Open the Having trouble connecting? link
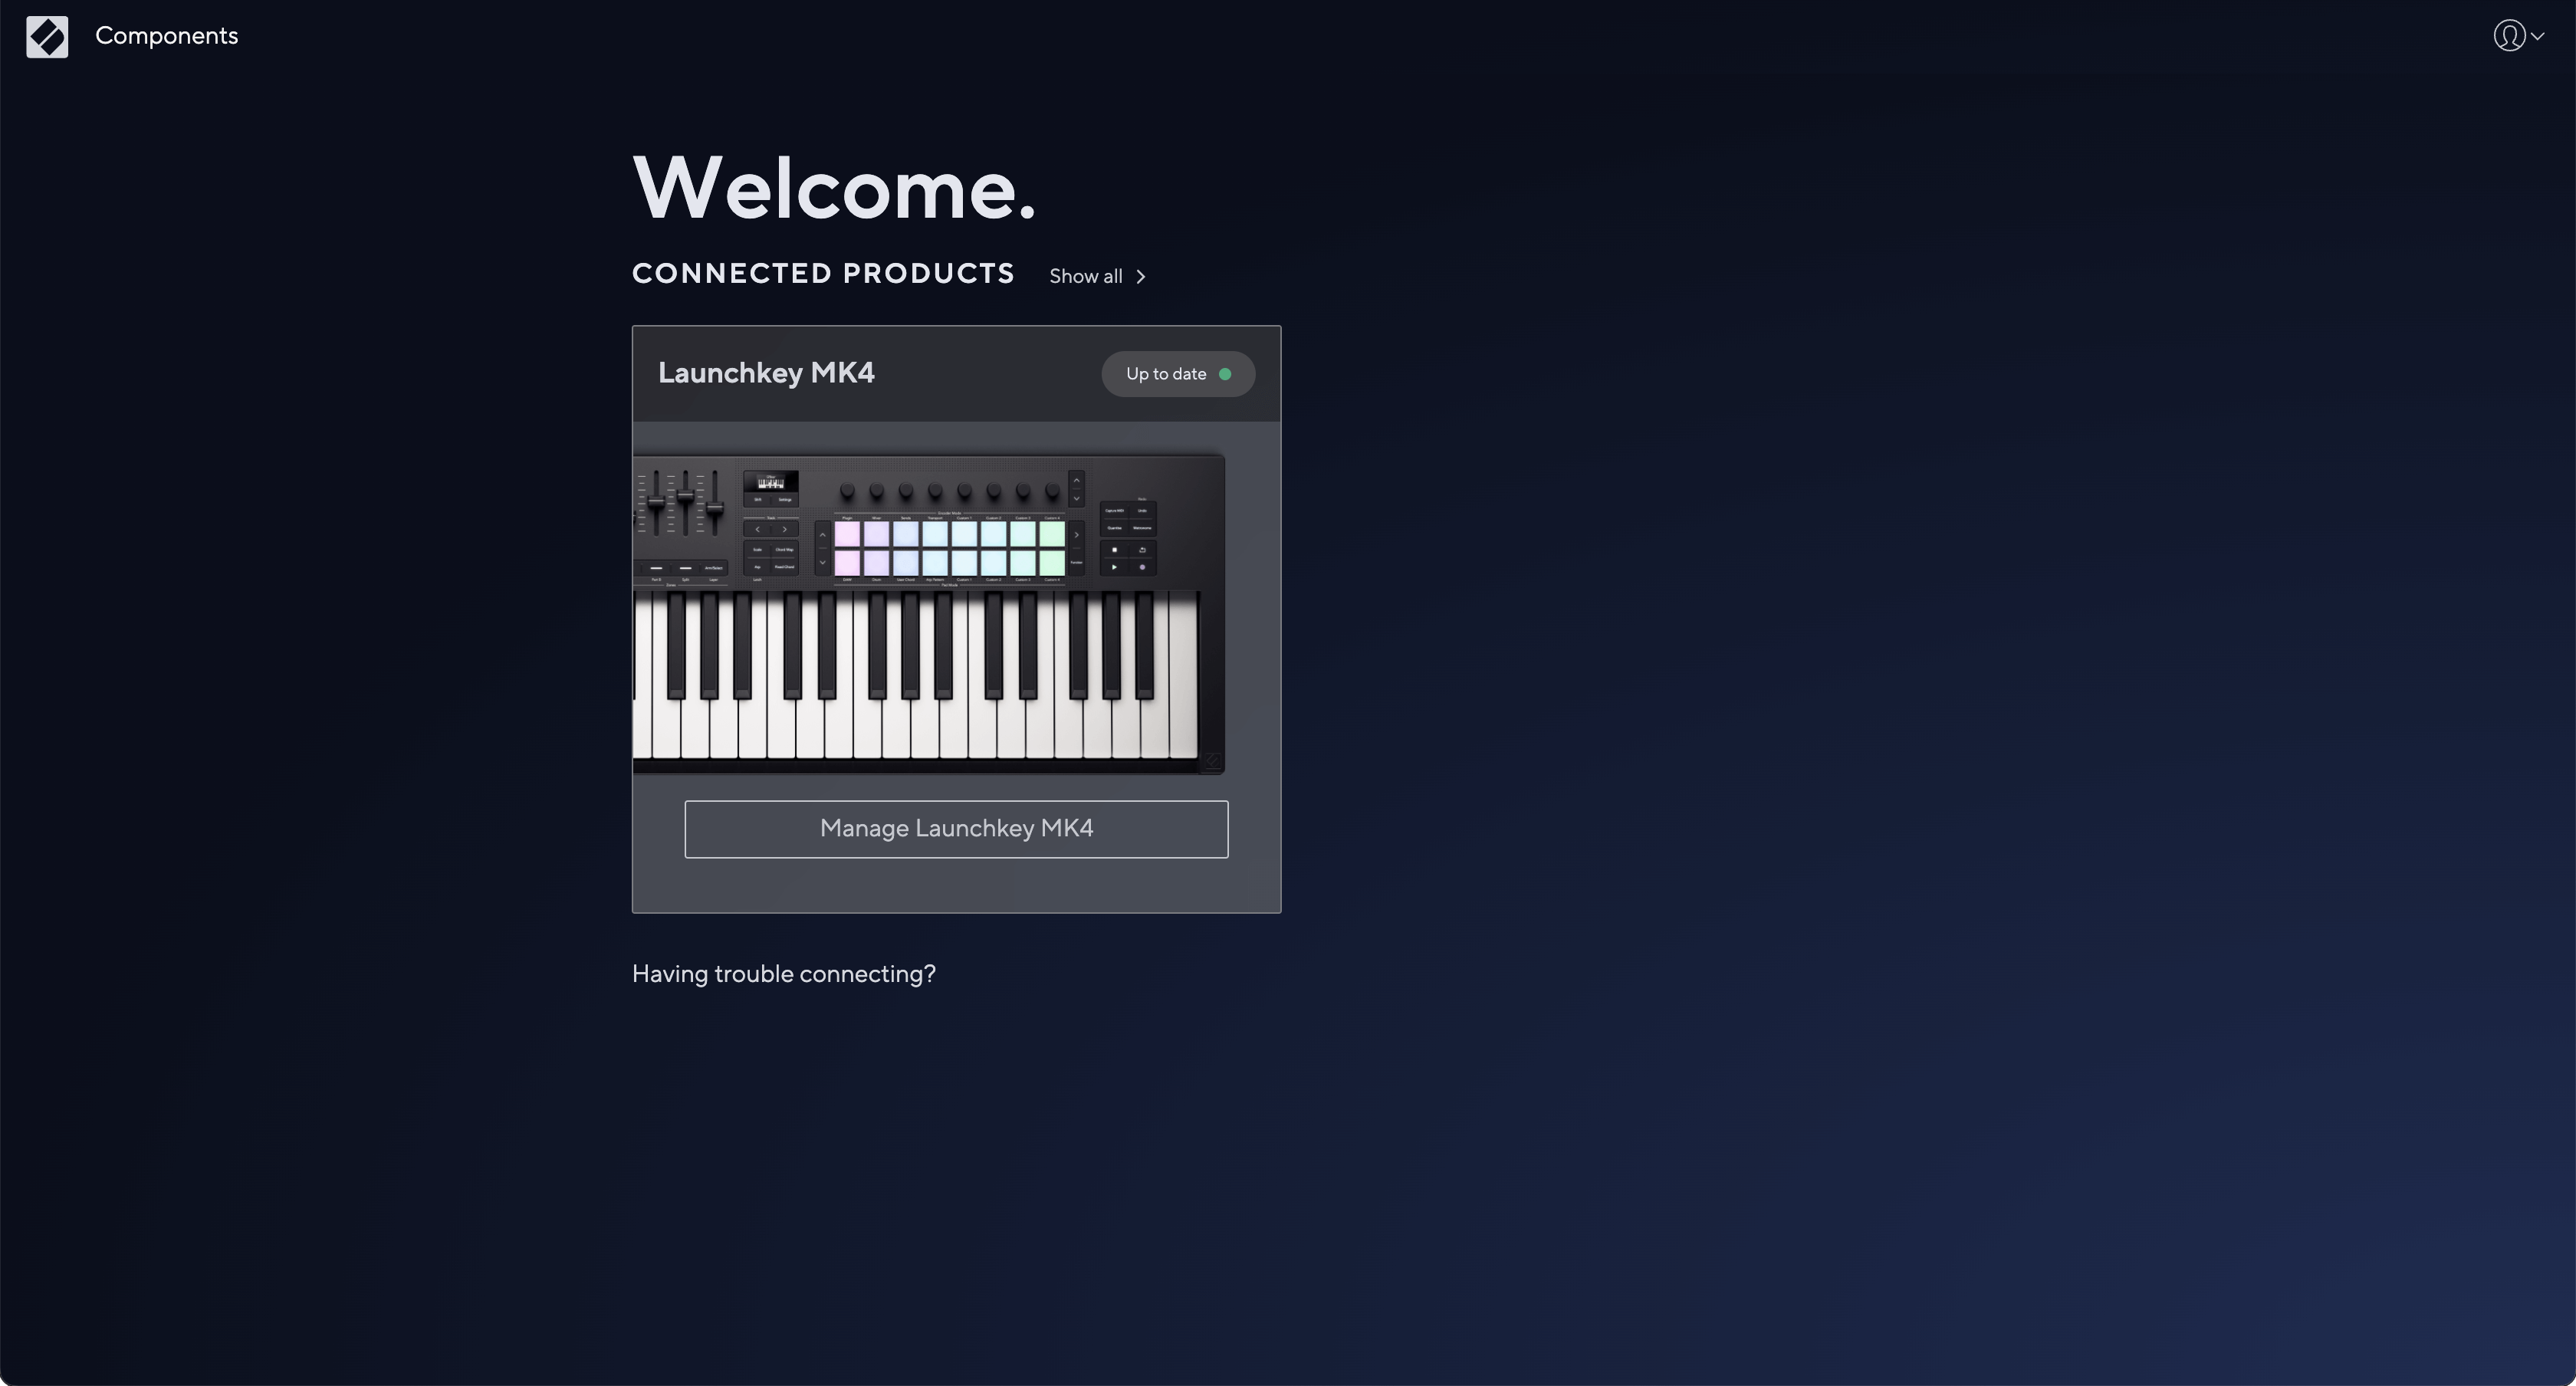This screenshot has width=2576, height=1386. coord(783,974)
